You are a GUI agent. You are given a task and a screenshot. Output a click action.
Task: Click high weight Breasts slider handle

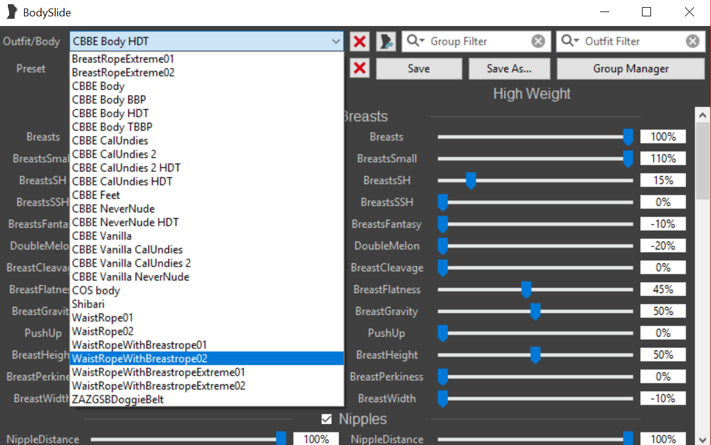tap(628, 137)
